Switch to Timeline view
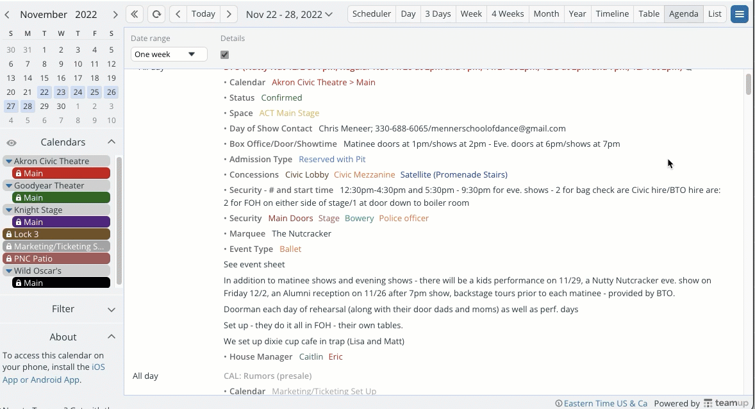 (x=613, y=14)
